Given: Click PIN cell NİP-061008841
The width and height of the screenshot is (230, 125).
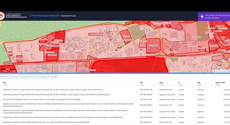Looking at the screenshot, I should point(146,105).
